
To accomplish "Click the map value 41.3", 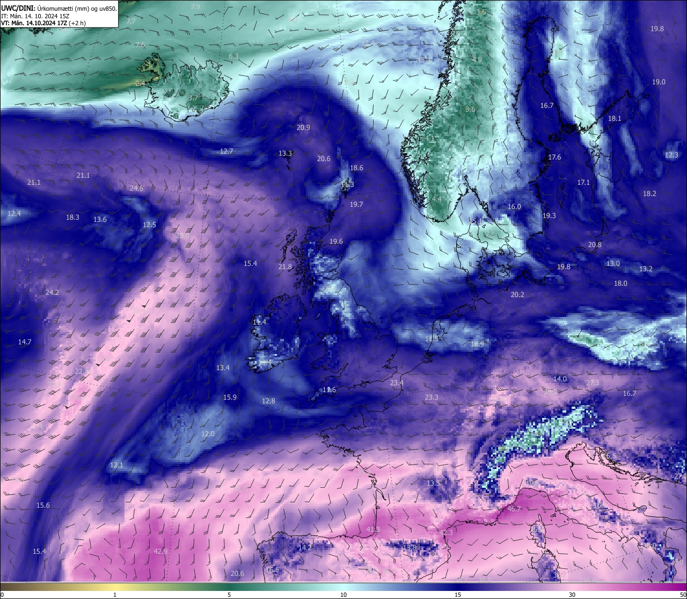I will click(373, 529).
